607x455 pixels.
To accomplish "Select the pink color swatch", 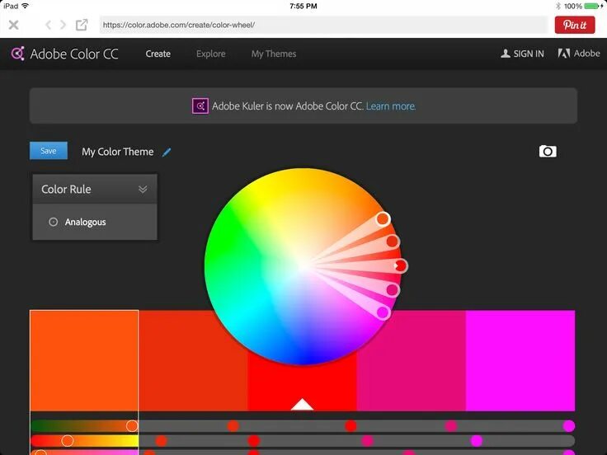I will pyautogui.click(x=411, y=360).
